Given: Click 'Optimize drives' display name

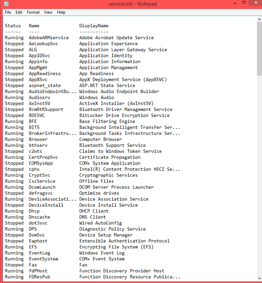Looking at the screenshot, I should 99,193.
